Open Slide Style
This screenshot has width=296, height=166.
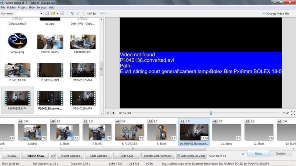127,156
